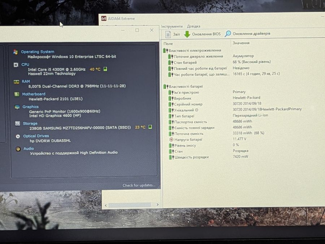
Task: Open the Graphics section link
Action: point(30,107)
